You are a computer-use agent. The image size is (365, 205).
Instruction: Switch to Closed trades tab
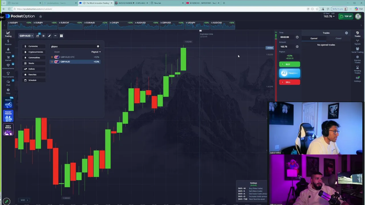coord(338,38)
